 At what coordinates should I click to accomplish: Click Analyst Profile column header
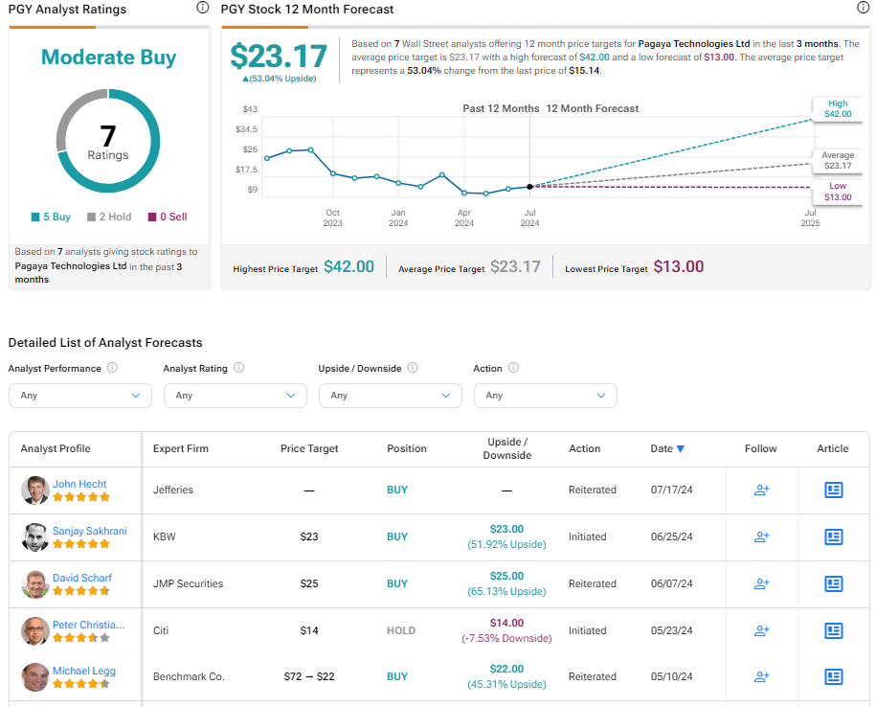(x=56, y=448)
